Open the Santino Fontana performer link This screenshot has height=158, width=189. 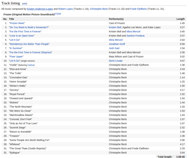135,36
